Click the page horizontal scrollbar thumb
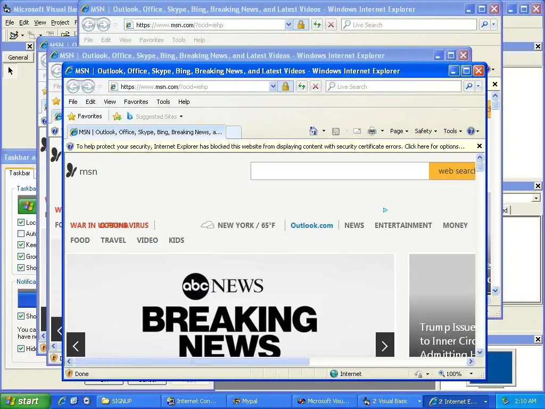The width and height of the screenshot is (545, 409). click(191, 362)
